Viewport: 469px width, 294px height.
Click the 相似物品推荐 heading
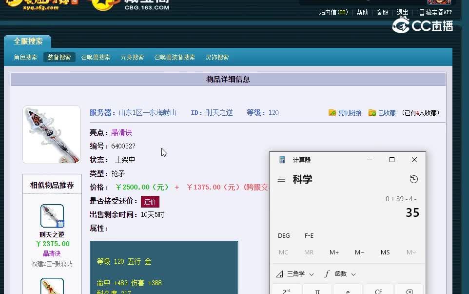pyautogui.click(x=52, y=185)
